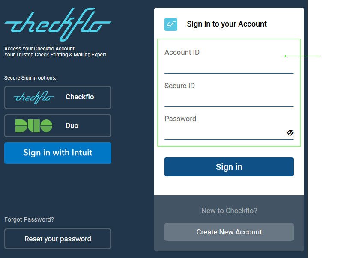364x258 pixels.
Task: Click Create New Account button
Action: coord(229,232)
